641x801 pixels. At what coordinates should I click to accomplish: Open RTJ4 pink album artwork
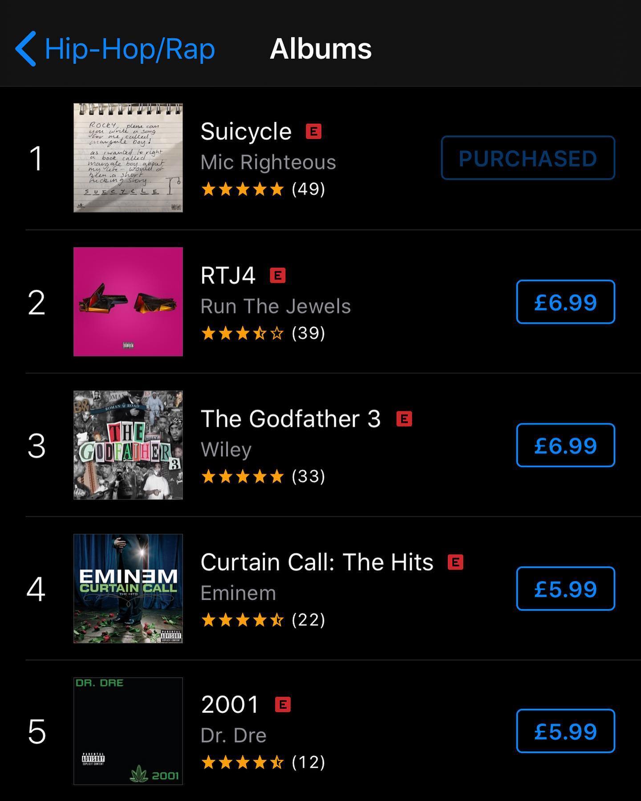tap(128, 302)
